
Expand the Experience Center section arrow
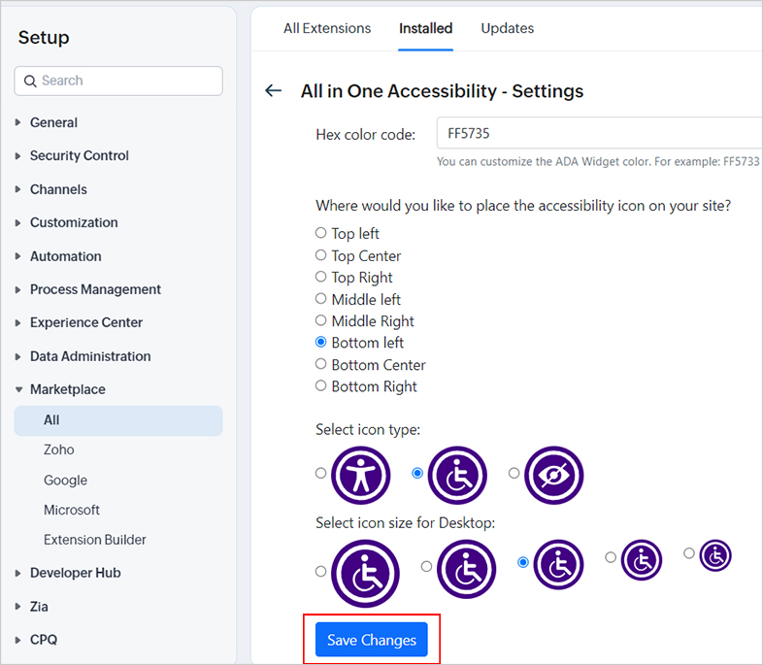pos(18,323)
